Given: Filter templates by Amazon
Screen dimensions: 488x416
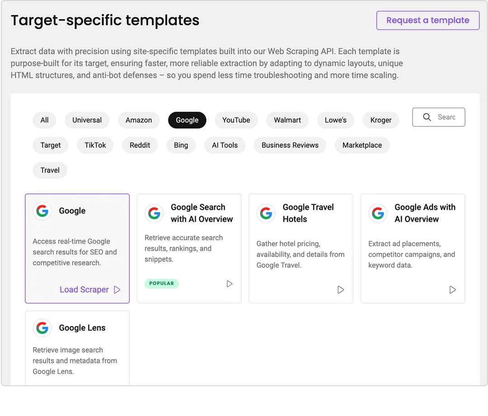Looking at the screenshot, I should click(139, 120).
